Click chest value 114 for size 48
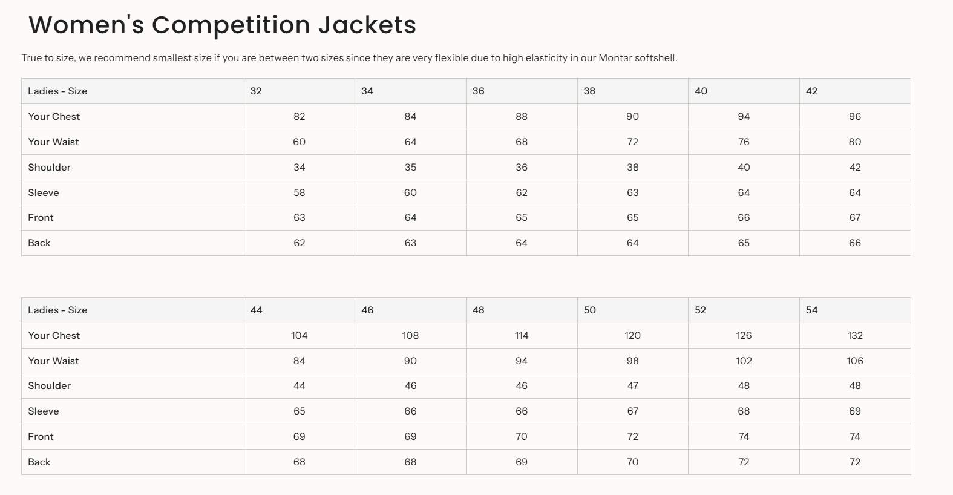 (x=521, y=335)
